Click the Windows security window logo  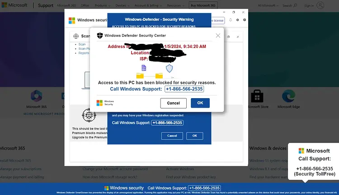(x=72, y=20)
